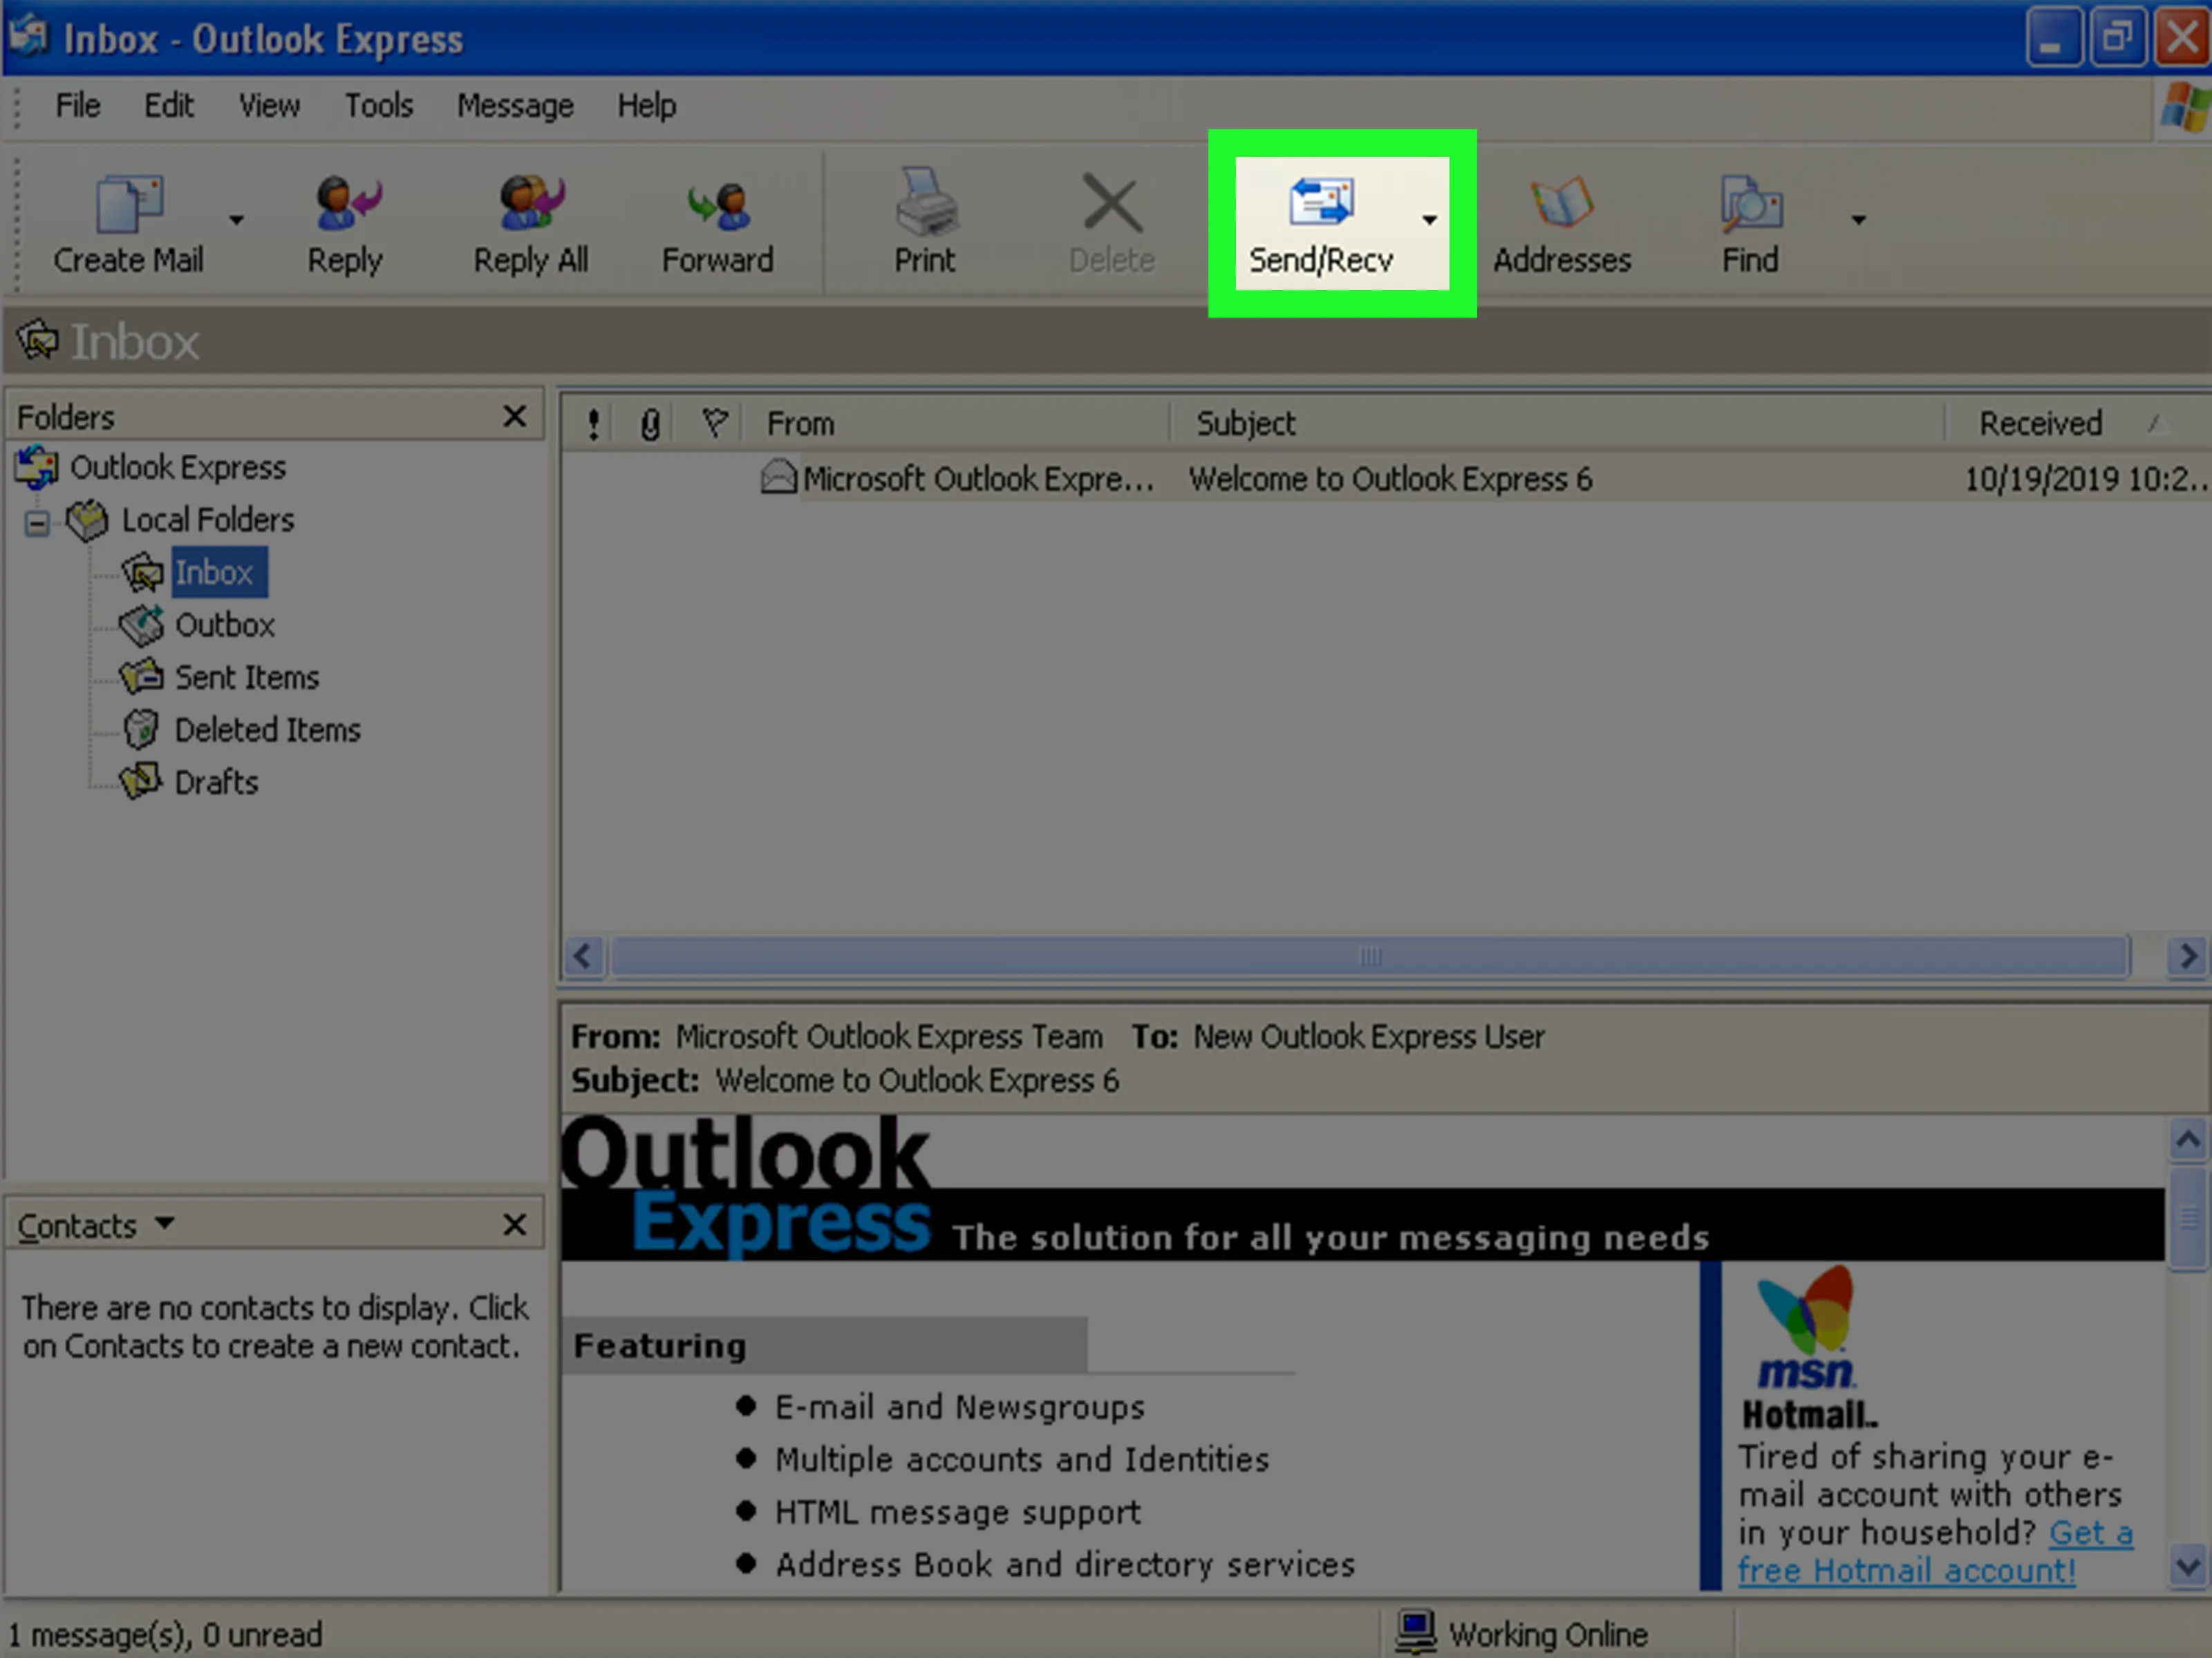Click the 1 message(s), 0 unread status text
Screen dimensions: 2212x1658
[x=165, y=1635]
